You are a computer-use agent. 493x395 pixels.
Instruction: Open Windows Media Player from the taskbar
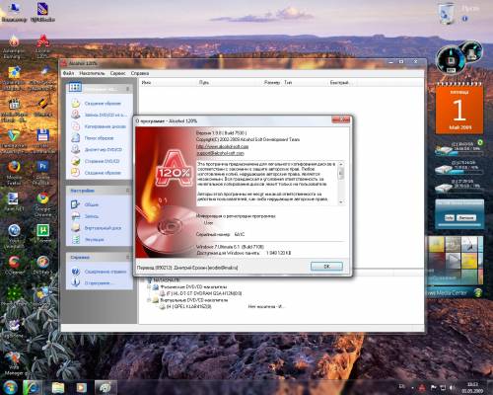coord(81,387)
